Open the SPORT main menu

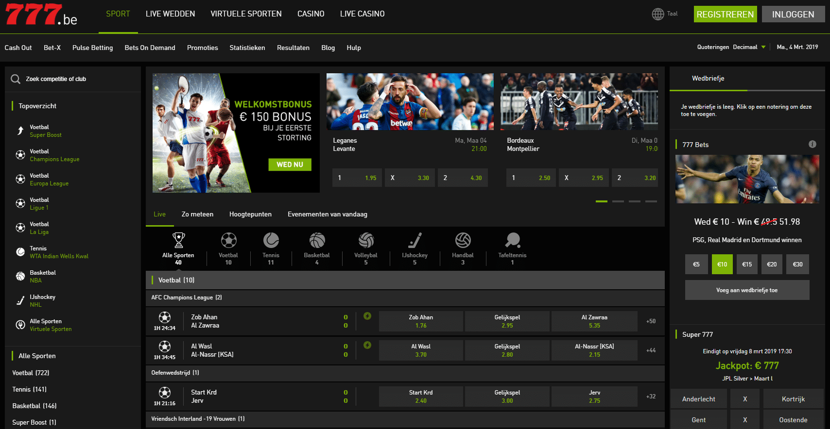click(118, 14)
